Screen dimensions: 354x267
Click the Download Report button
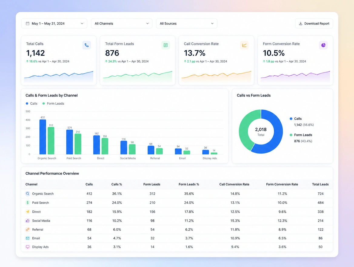(x=314, y=23)
